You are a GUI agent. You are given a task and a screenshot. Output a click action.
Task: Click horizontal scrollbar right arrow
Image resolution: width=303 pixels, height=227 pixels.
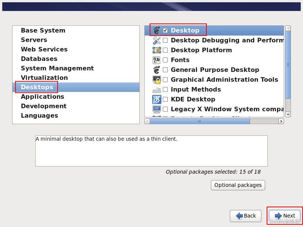[x=281, y=121]
